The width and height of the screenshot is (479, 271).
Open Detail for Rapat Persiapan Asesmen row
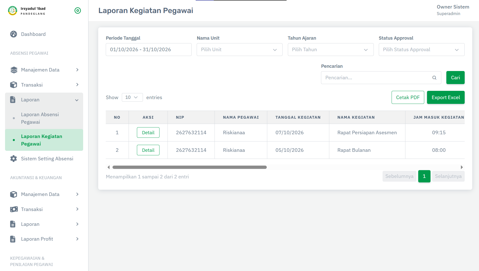coord(148,132)
